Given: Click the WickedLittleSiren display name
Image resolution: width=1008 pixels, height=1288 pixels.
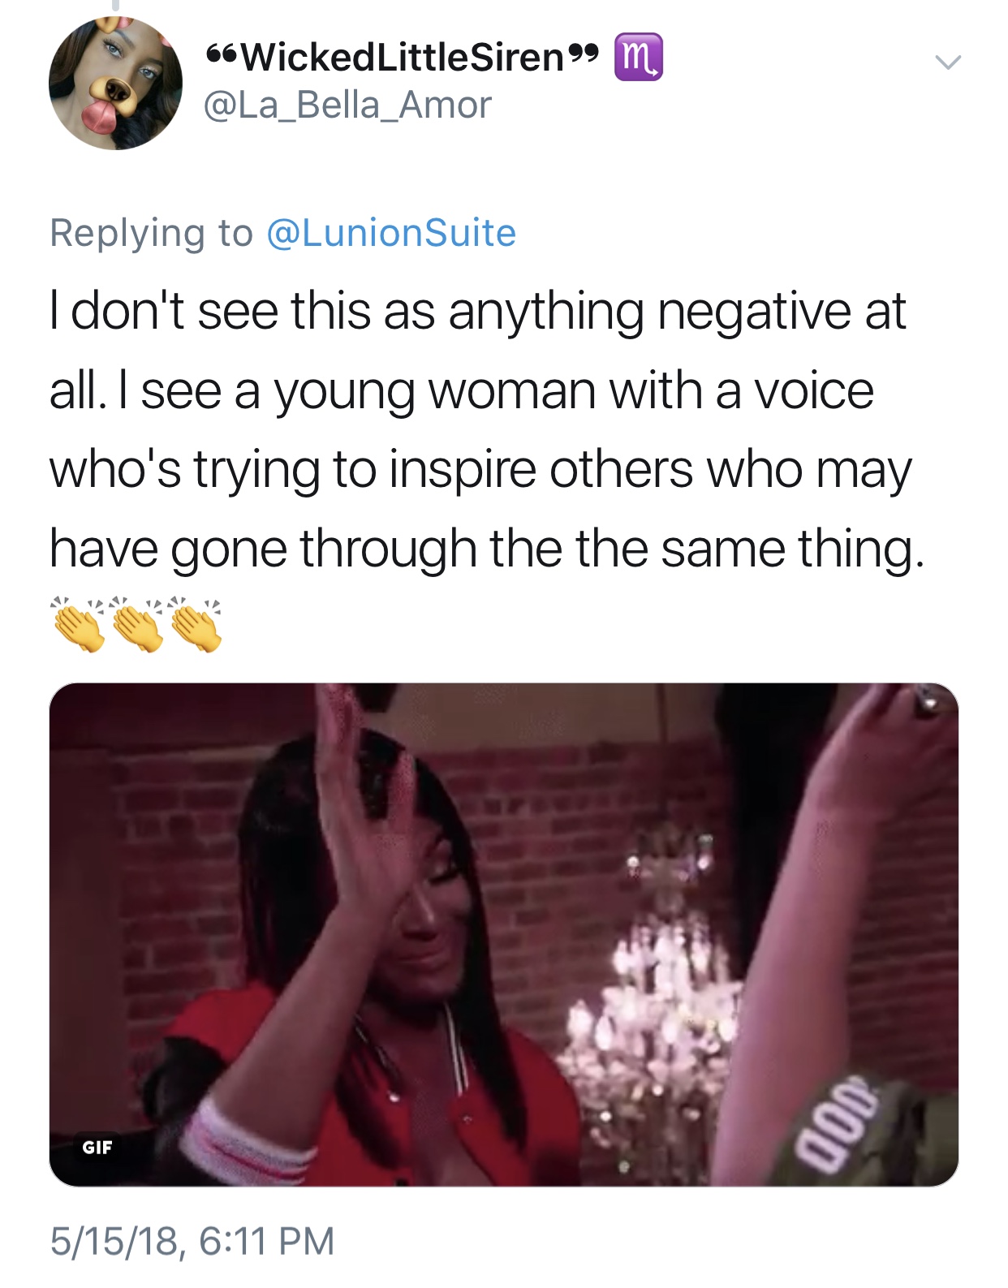Looking at the screenshot, I should tap(403, 57).
